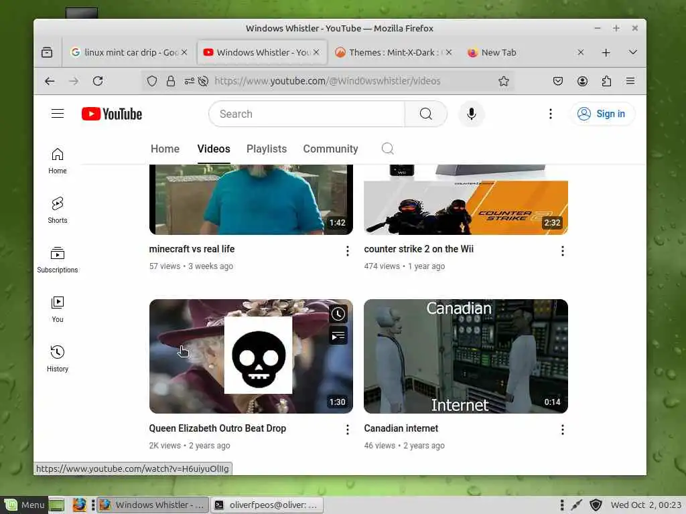Screen dimensions: 686x514
Task: Open History in the YouTube sidebar
Action: point(58,359)
